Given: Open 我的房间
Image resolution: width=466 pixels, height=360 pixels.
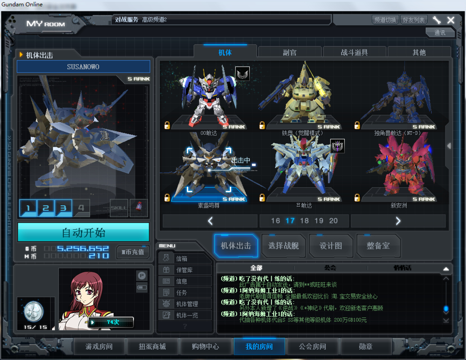Looking at the screenshot, I should click(259, 346).
